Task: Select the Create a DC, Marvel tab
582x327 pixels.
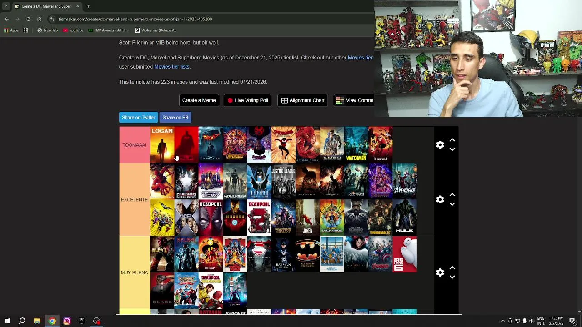Action: (46, 6)
